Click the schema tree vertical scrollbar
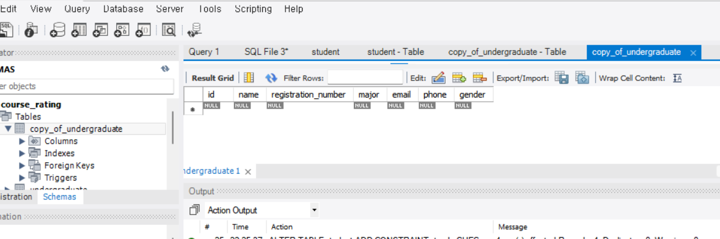 [x=173, y=128]
